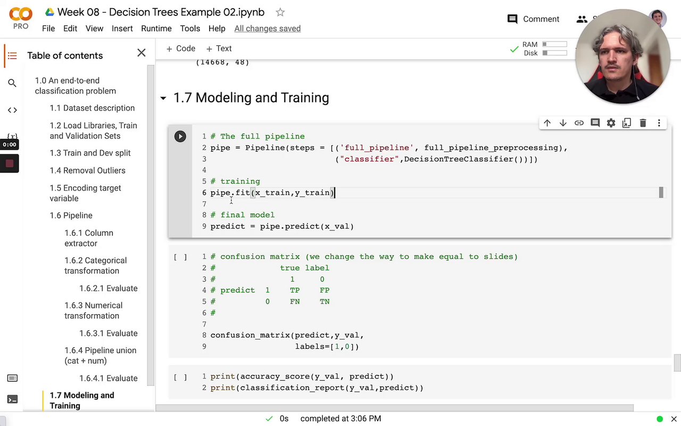Open the code snippets panel
Viewport: 681px width, 426px height.
tap(12, 110)
